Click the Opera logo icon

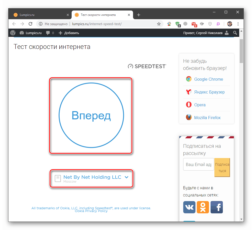(x=189, y=104)
